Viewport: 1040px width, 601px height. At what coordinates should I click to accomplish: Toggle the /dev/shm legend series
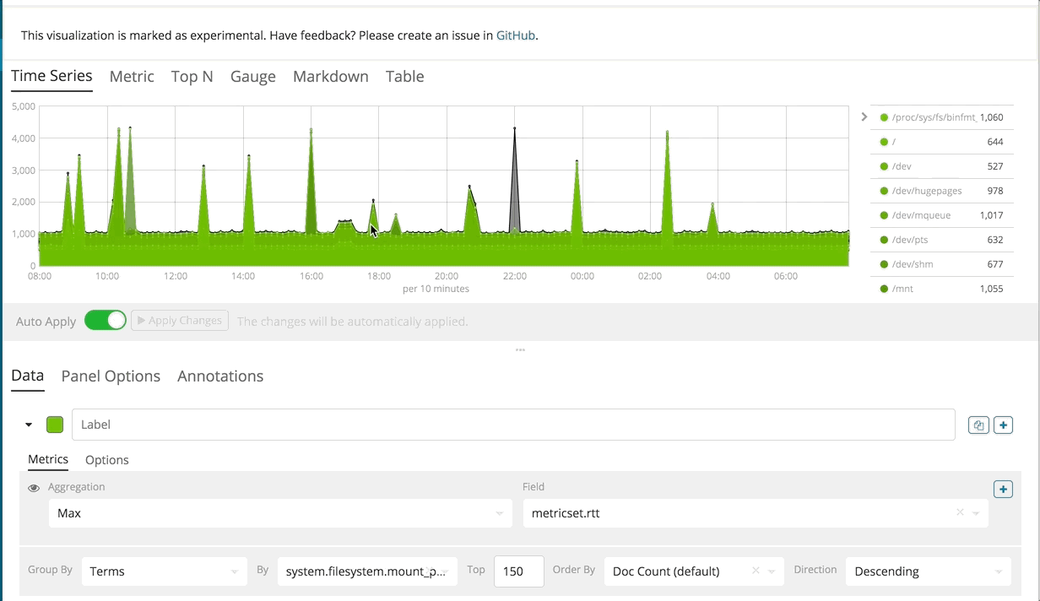(941, 264)
